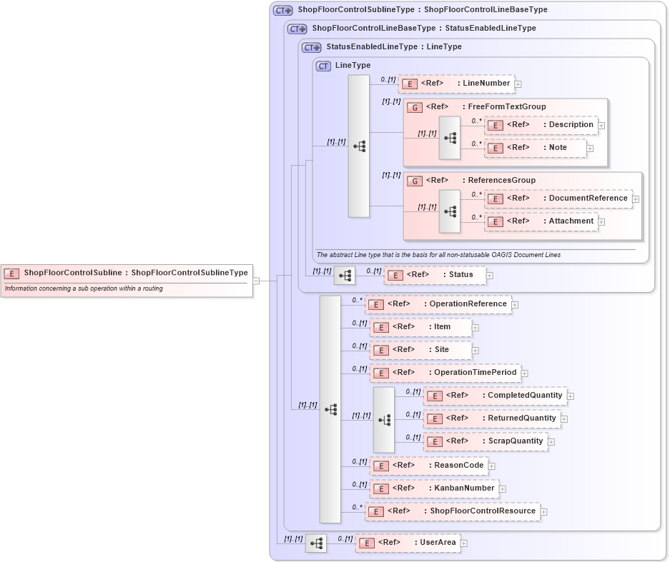Expand the OperationReference element
670x562 pixels.
point(515,304)
